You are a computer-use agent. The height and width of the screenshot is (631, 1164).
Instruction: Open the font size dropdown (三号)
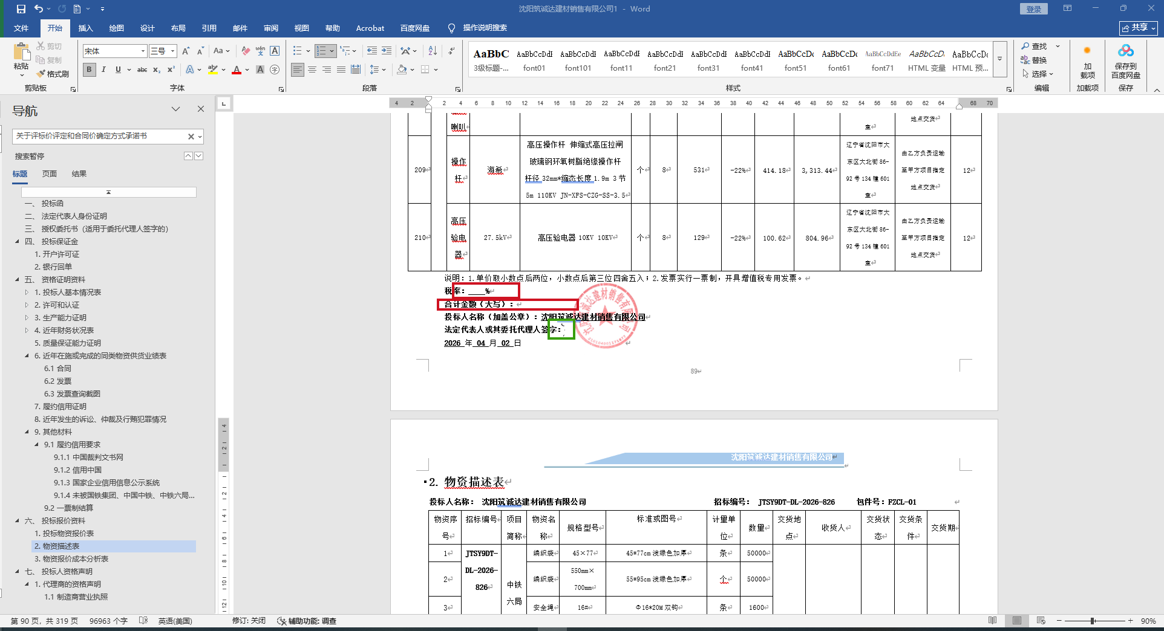point(172,51)
